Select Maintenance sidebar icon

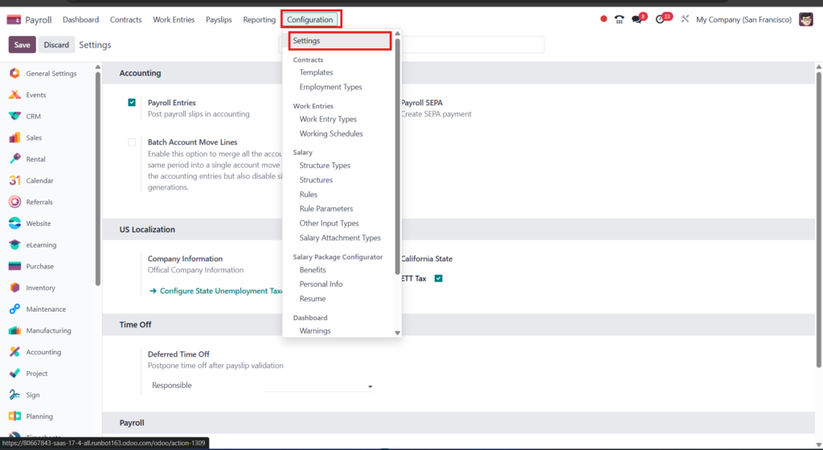point(14,309)
